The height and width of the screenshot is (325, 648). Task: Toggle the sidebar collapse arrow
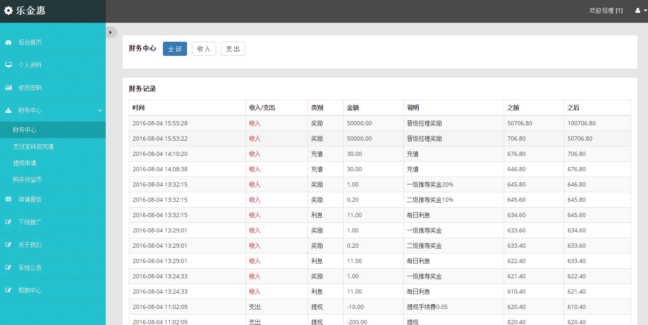(x=111, y=32)
